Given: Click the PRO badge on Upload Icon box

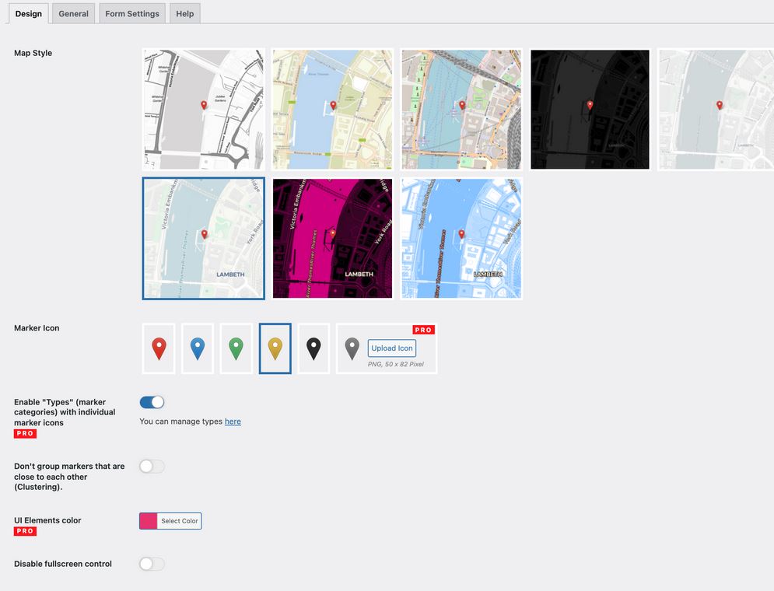Looking at the screenshot, I should pyautogui.click(x=423, y=330).
